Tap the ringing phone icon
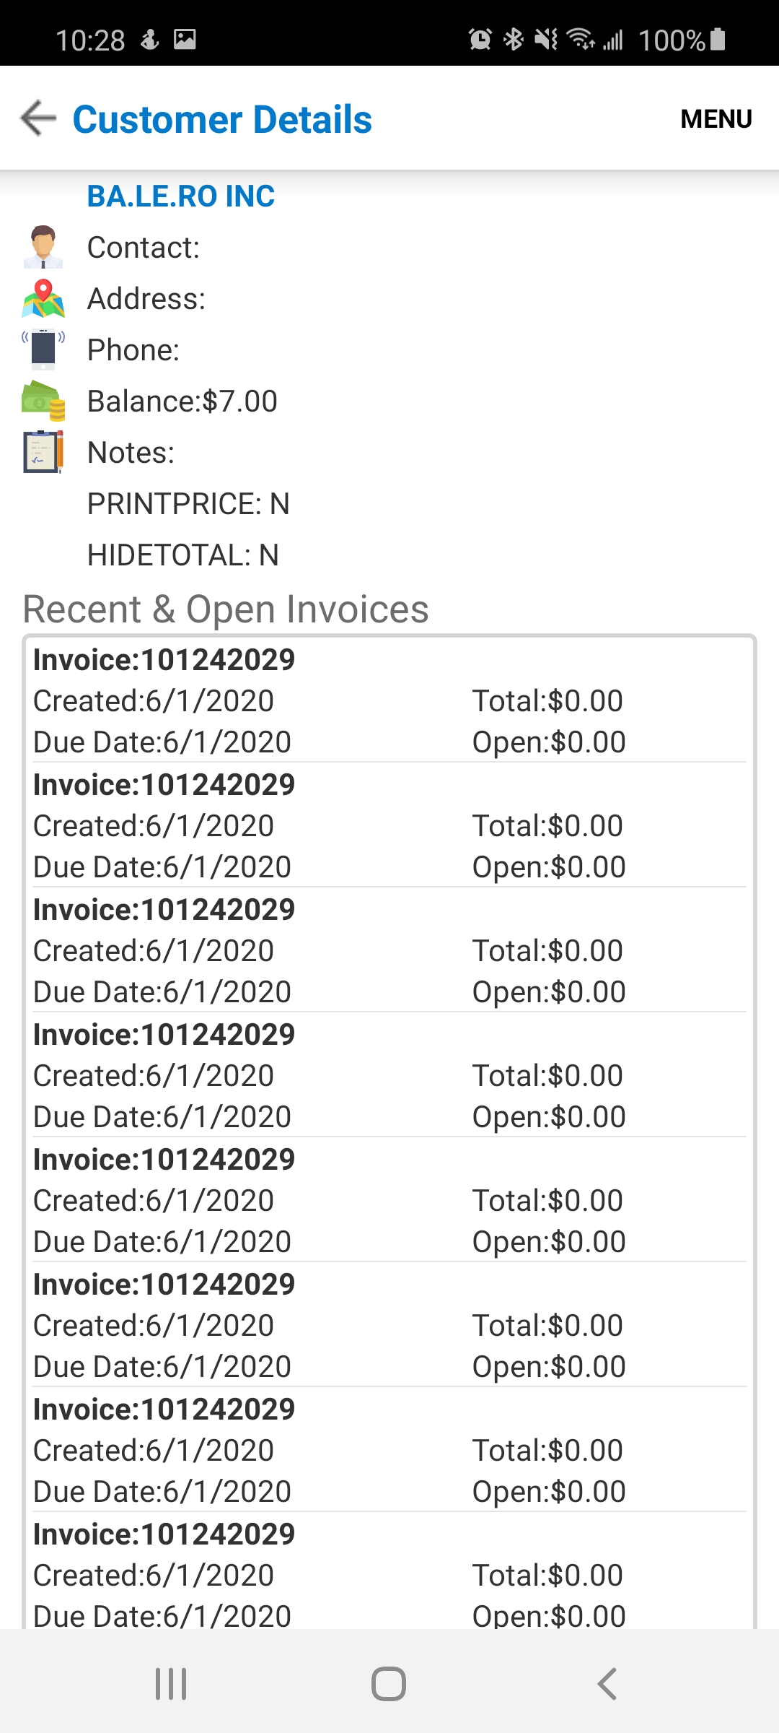This screenshot has height=1733, width=779. [x=43, y=349]
